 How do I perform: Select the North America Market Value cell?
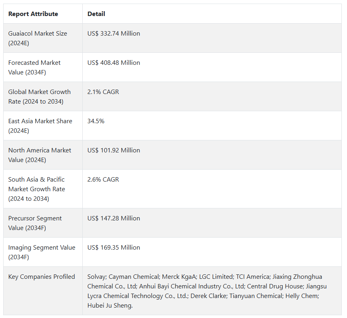pos(40,155)
